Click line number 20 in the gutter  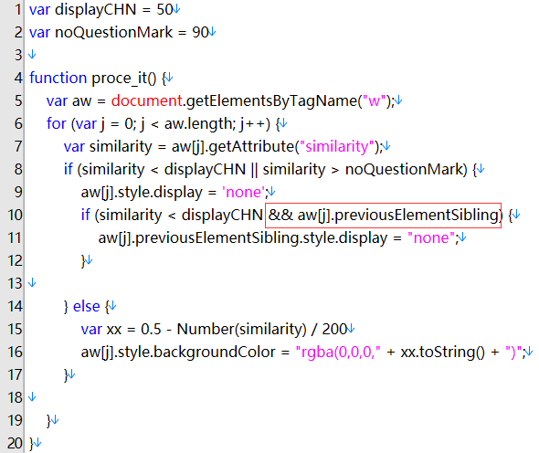tap(15, 443)
